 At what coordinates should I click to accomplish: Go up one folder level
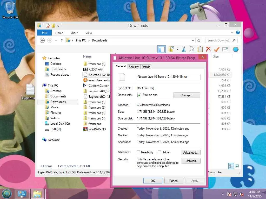click(x=62, y=40)
